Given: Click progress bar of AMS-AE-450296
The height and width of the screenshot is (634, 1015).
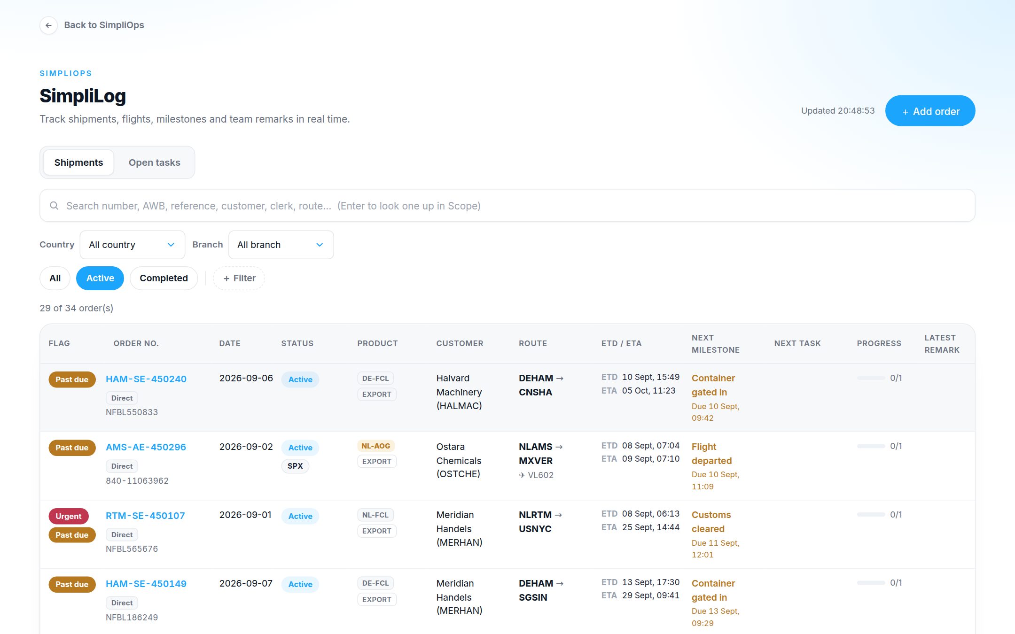Looking at the screenshot, I should pos(871,446).
